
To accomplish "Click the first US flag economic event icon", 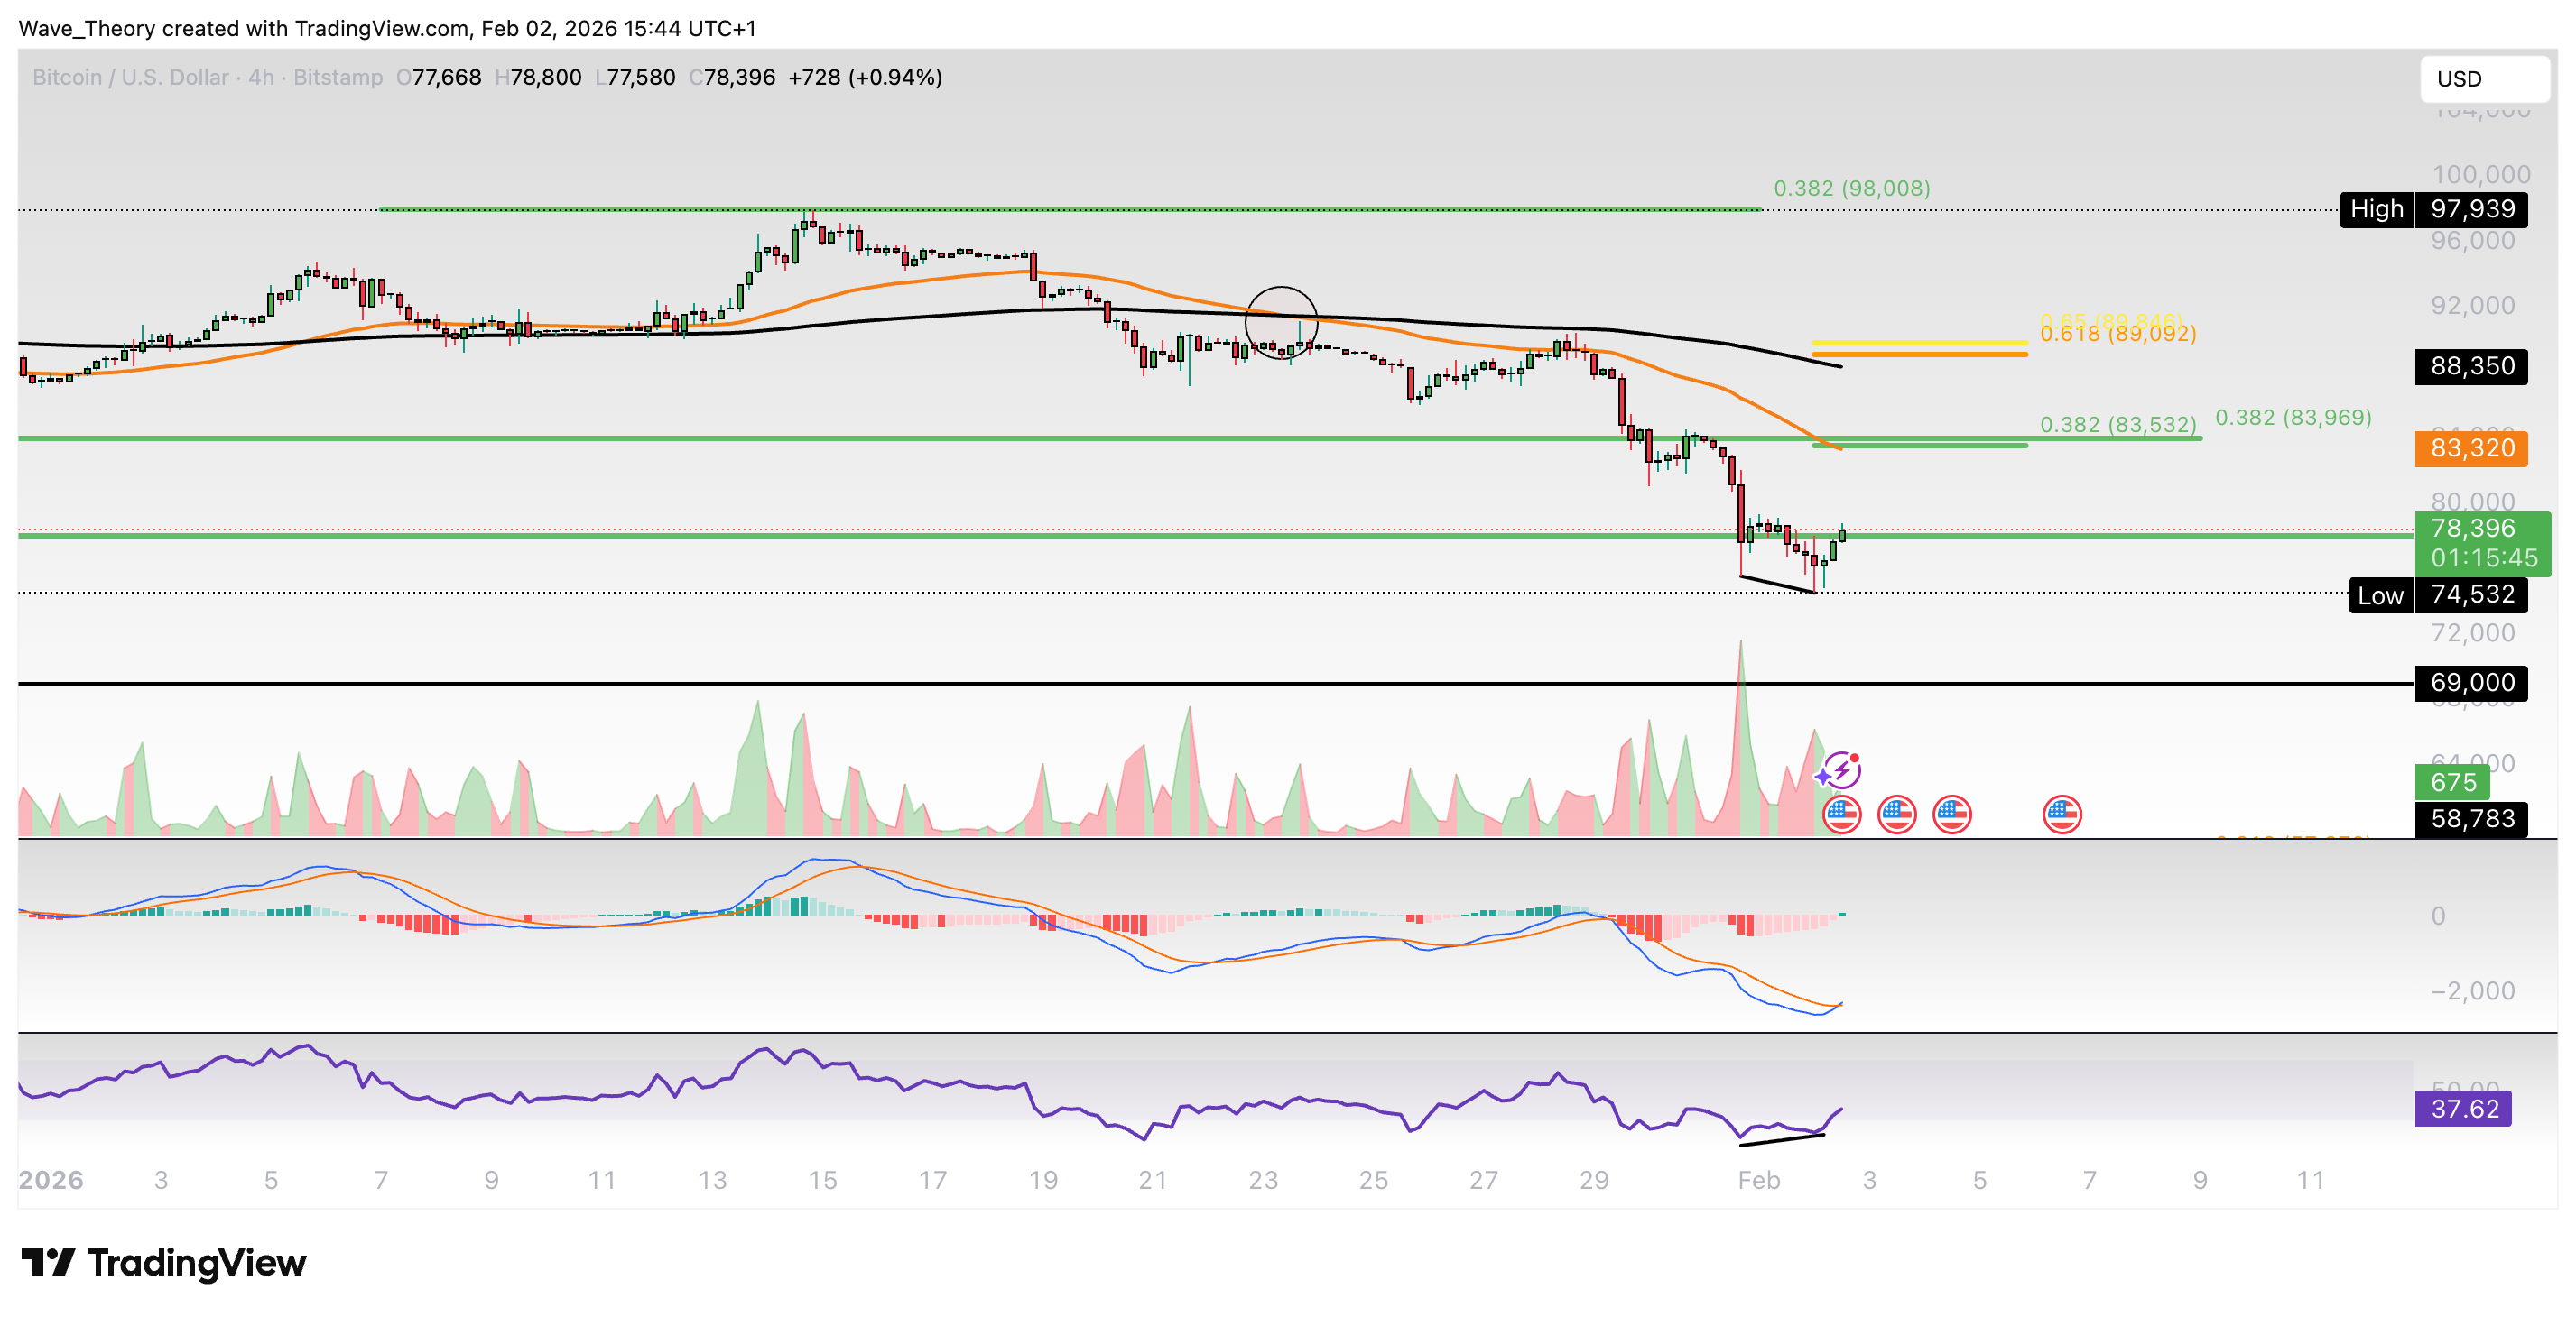I will click(1841, 815).
